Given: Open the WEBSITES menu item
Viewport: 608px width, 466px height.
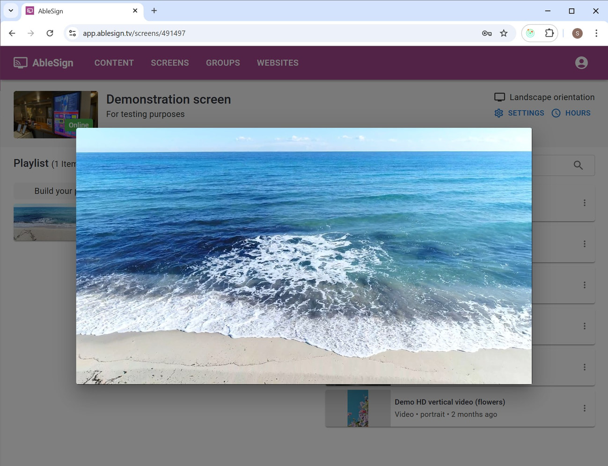Looking at the screenshot, I should (278, 63).
